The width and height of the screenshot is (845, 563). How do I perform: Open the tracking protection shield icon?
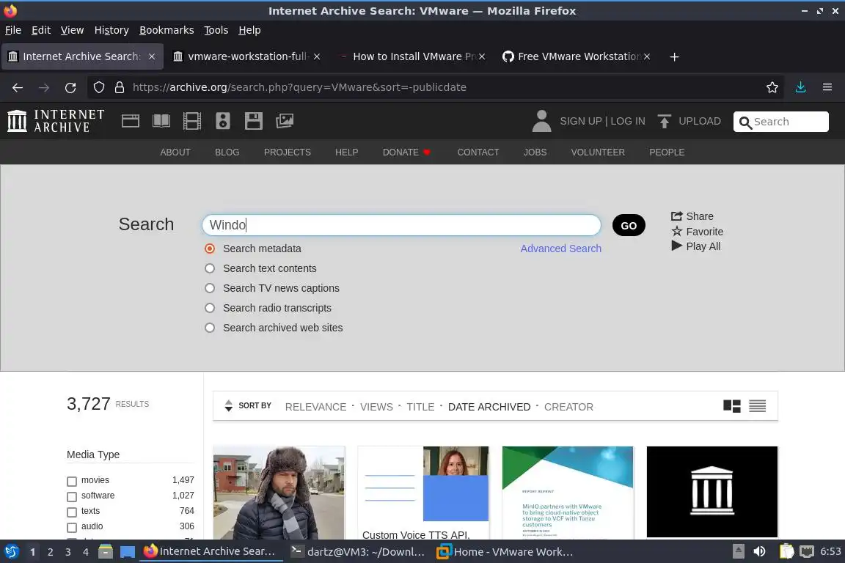click(98, 87)
